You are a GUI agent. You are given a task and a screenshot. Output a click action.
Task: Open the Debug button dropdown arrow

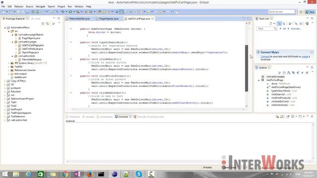pos(66,12)
